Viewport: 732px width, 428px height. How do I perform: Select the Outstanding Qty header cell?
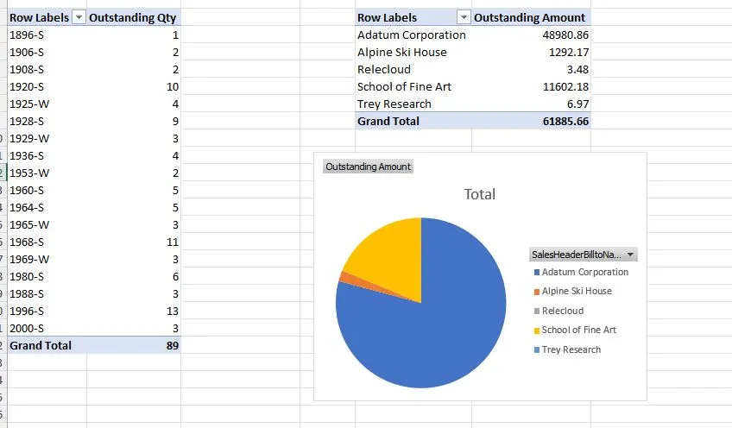click(x=134, y=18)
